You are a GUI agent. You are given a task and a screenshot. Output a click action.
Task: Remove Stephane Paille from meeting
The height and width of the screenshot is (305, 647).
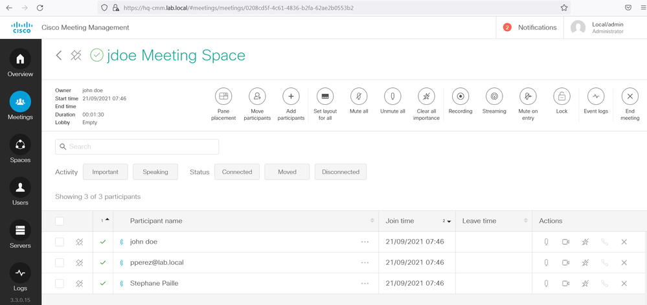coord(624,283)
